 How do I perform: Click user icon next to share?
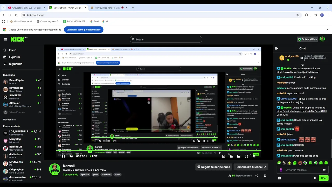(265, 176)
